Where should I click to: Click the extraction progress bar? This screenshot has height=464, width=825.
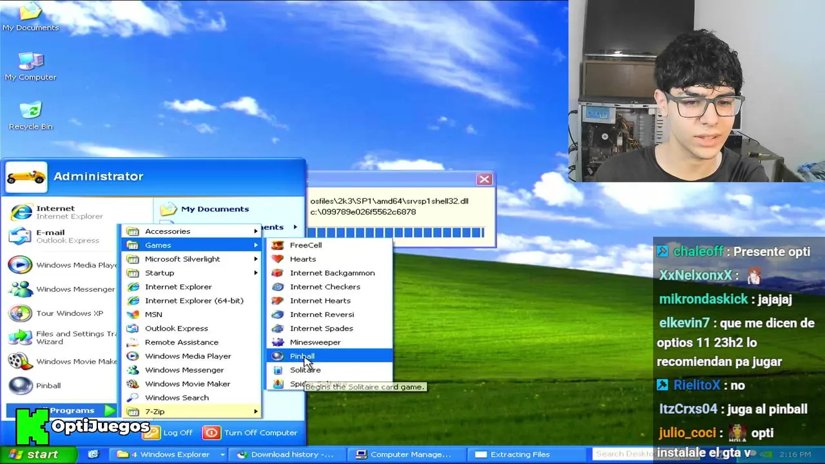click(x=396, y=233)
